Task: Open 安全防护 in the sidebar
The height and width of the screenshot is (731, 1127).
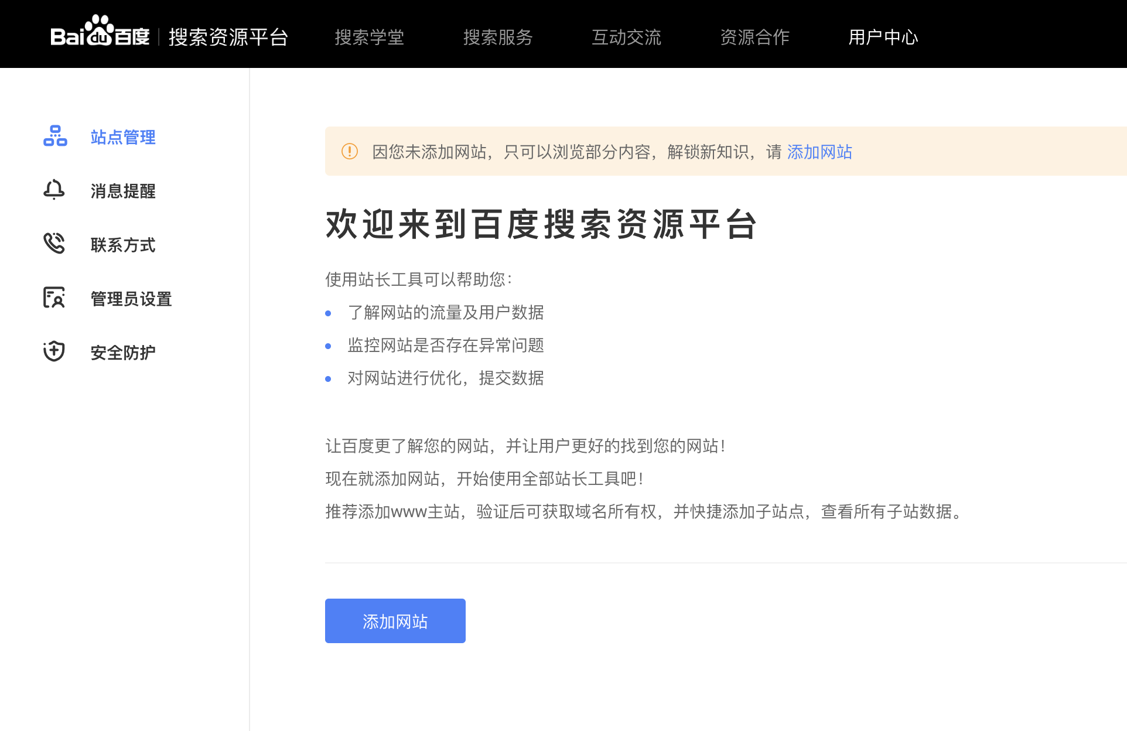Action: [x=123, y=353]
